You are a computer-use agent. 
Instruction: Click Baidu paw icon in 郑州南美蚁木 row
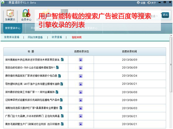(81, 60)
